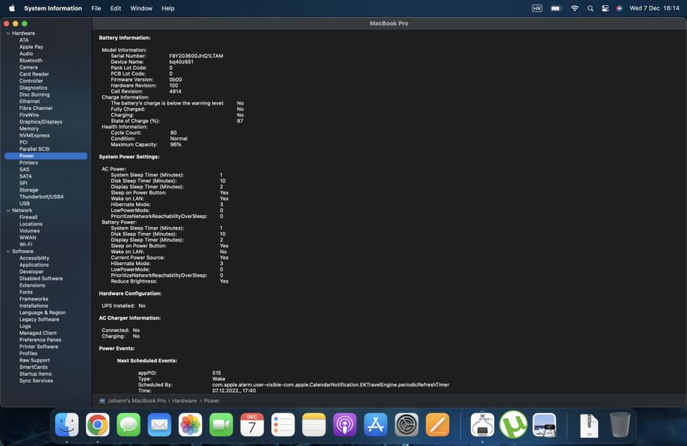This screenshot has width=687, height=446.
Task: Click the Podcasts app in dock
Action: click(x=345, y=424)
